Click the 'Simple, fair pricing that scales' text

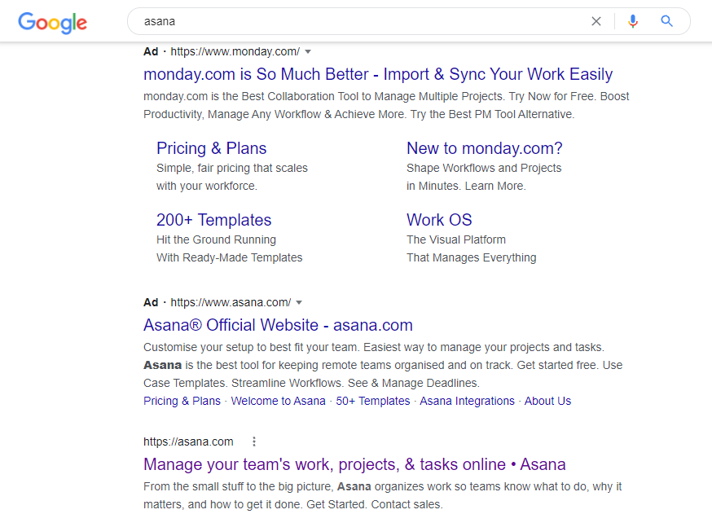click(232, 168)
